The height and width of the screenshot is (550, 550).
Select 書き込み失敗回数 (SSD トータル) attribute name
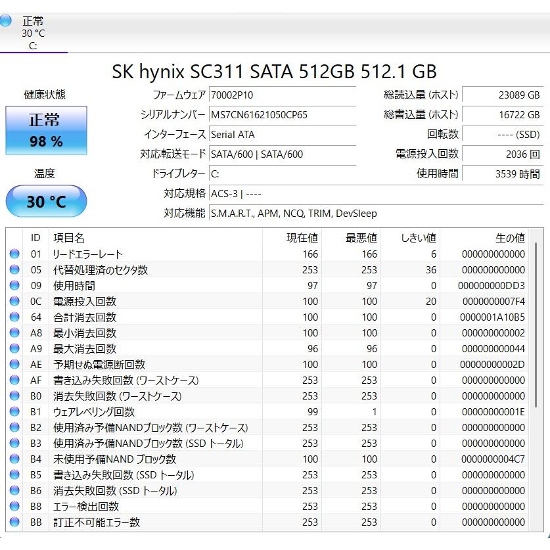[x=124, y=475]
